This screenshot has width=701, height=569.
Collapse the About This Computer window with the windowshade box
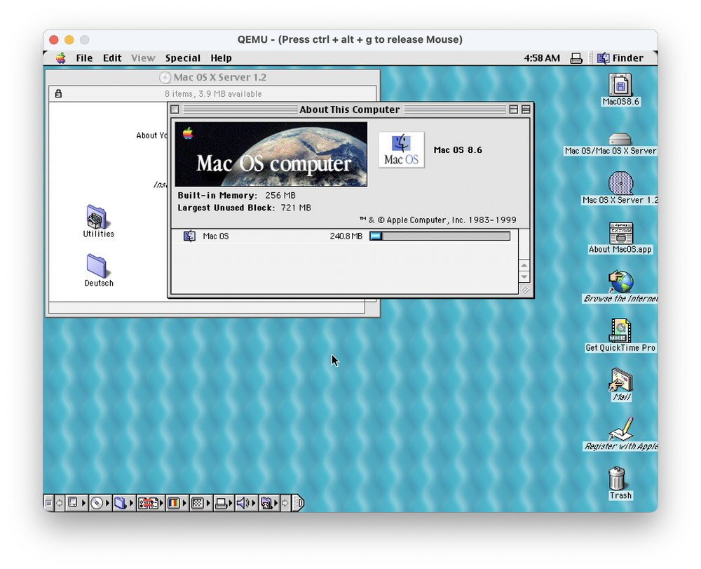[526, 109]
